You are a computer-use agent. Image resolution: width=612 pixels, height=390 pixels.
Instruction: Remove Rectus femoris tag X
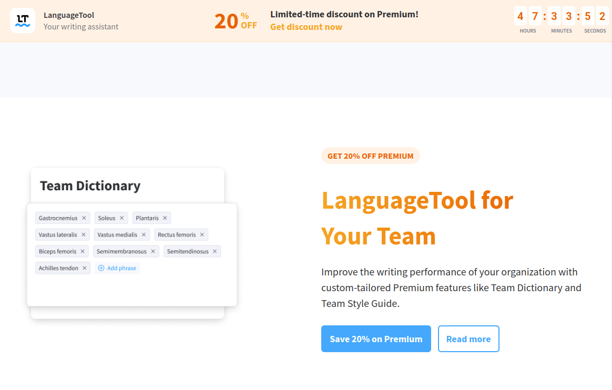pyautogui.click(x=202, y=235)
